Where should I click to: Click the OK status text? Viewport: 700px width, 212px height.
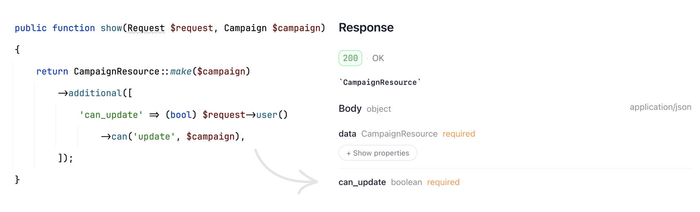378,58
